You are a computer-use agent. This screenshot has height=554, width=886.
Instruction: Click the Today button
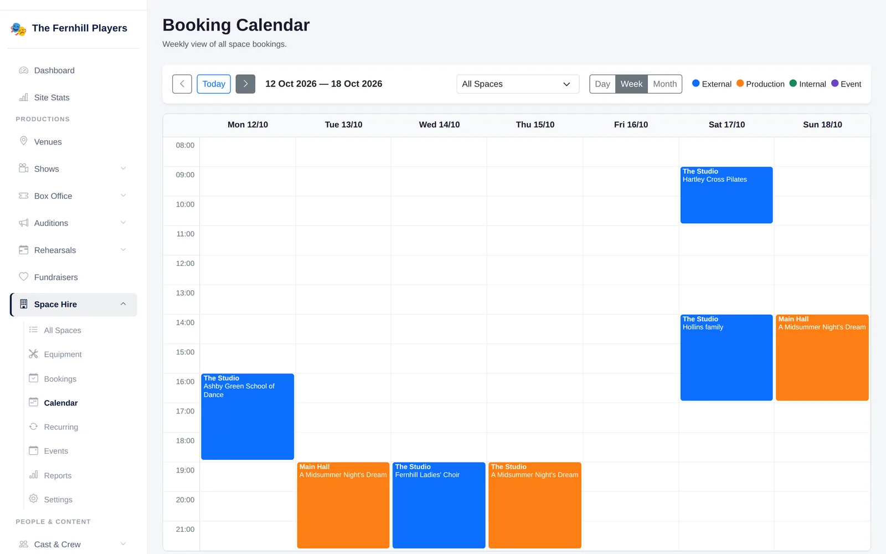[x=214, y=84]
